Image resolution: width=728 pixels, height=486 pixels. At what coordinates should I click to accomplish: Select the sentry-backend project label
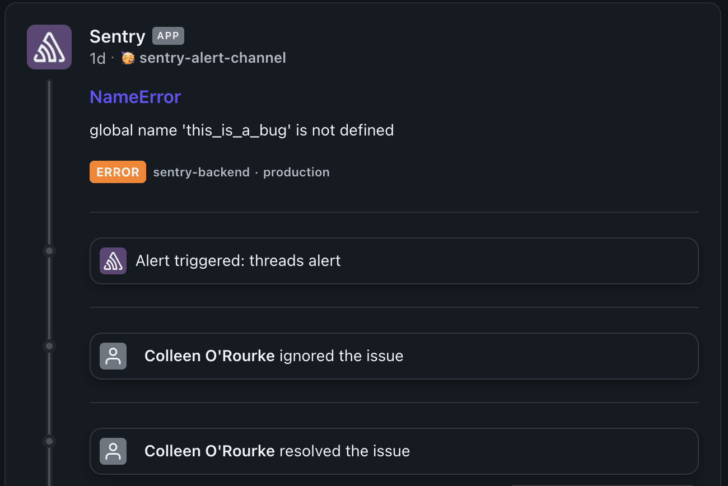(x=201, y=172)
